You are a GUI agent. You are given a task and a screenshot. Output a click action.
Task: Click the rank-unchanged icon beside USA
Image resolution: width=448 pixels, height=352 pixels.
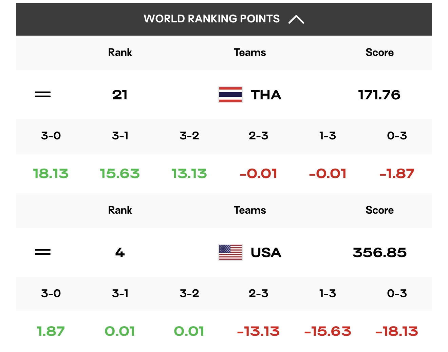(x=43, y=252)
